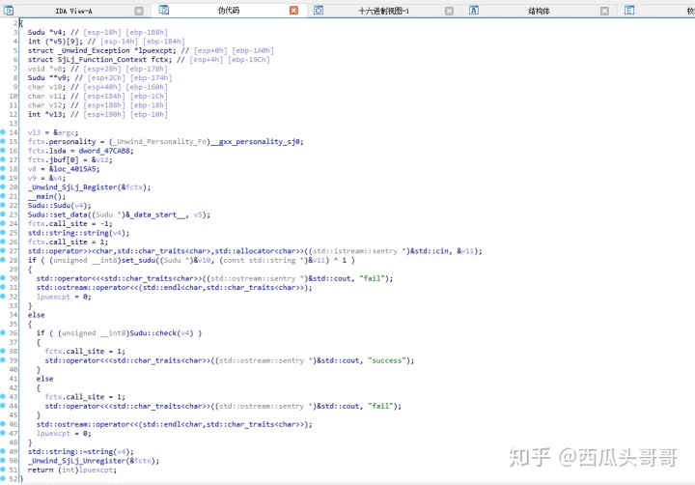
Task: Click the _Unwind_SjLj_Unregister call
Action: pos(93,461)
